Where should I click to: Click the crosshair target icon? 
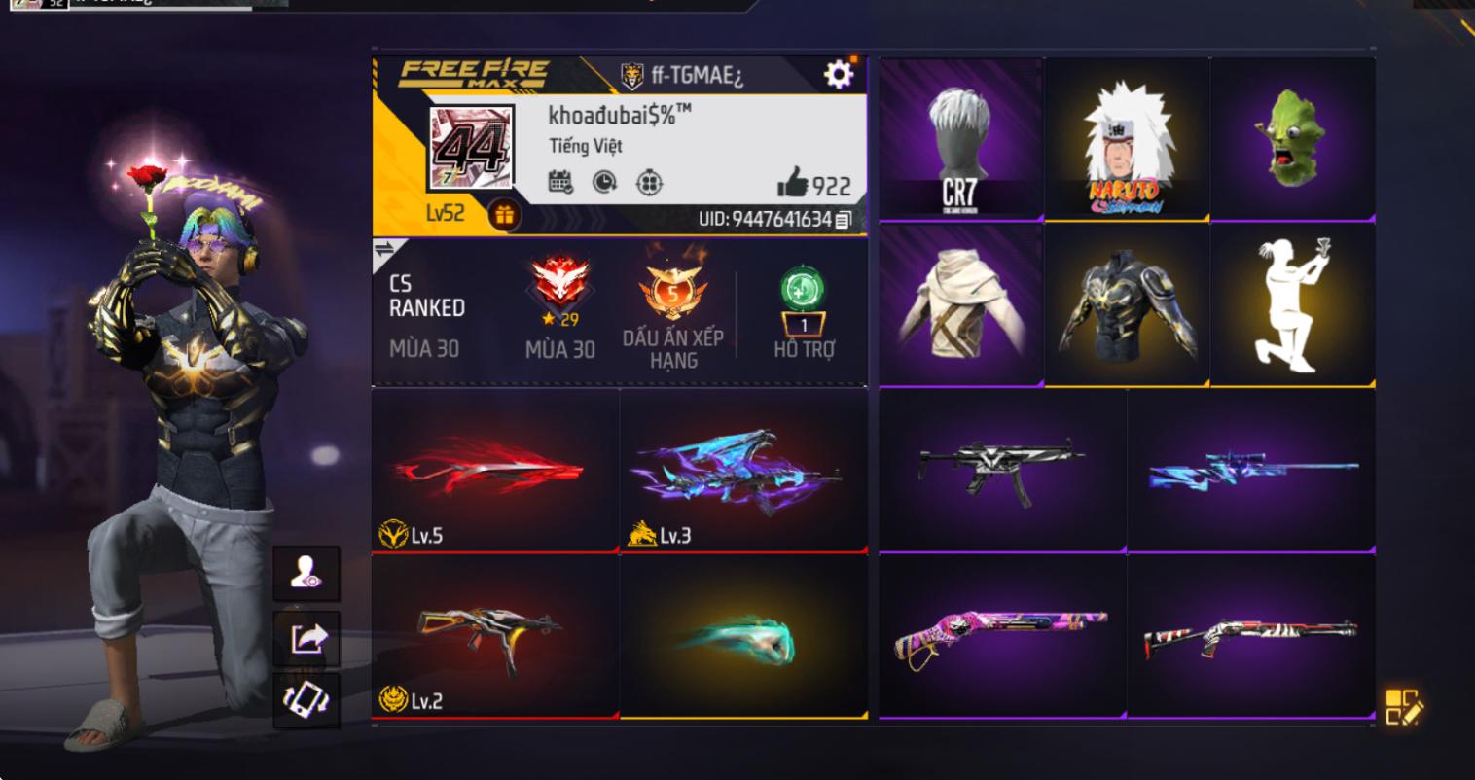(650, 182)
